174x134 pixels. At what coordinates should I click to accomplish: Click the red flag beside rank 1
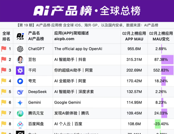[4, 49]
